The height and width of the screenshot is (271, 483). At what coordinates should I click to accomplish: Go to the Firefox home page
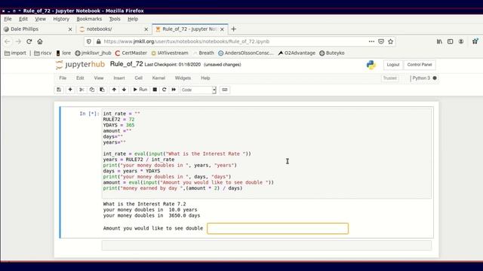pyautogui.click(x=40, y=41)
